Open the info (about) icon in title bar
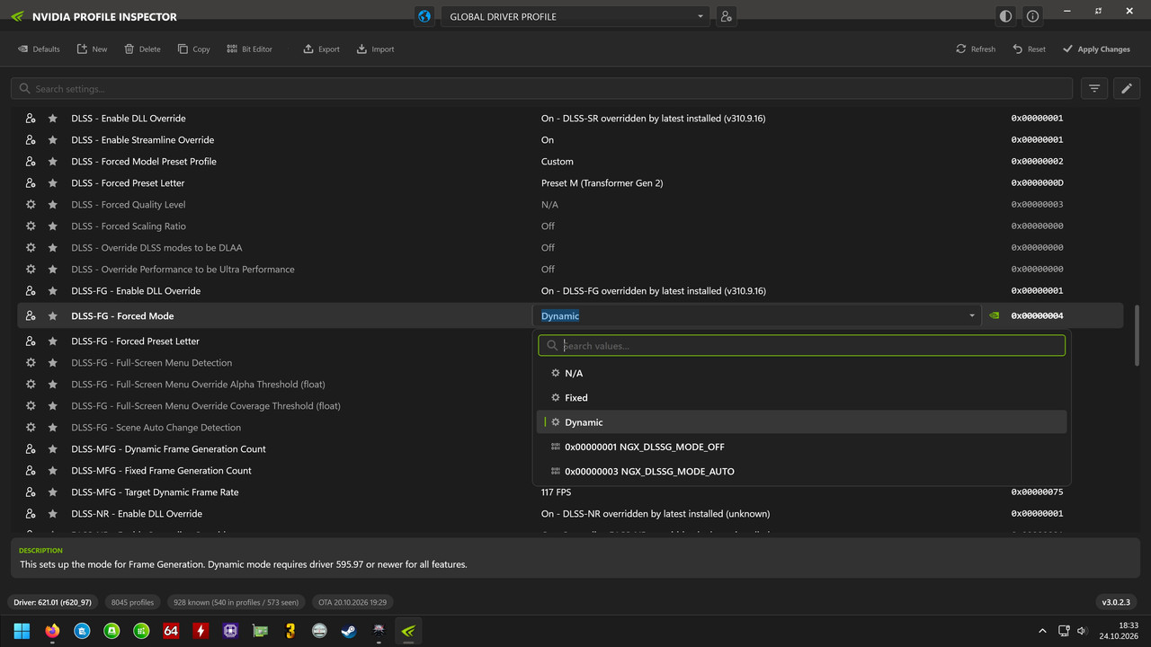The height and width of the screenshot is (647, 1151). [1032, 16]
